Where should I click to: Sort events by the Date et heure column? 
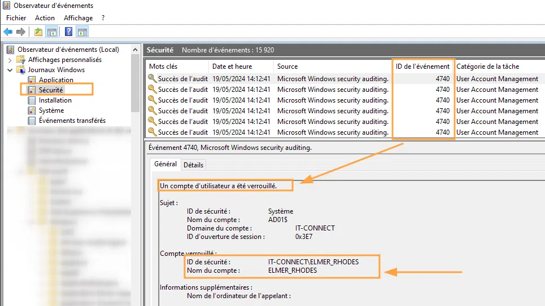(232, 66)
